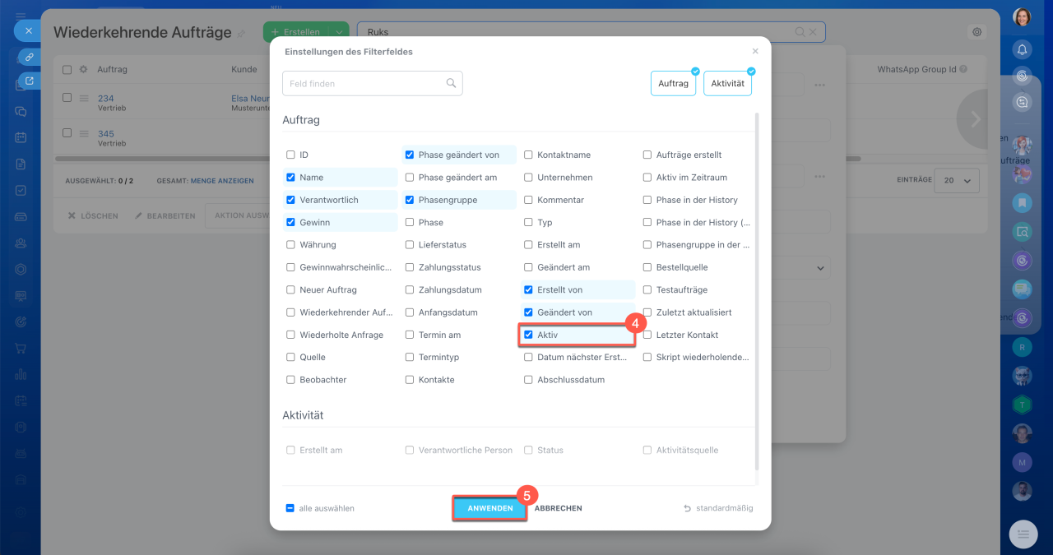Uncheck the Verantwortlich checkbox
The width and height of the screenshot is (1053, 555).
tap(290, 200)
